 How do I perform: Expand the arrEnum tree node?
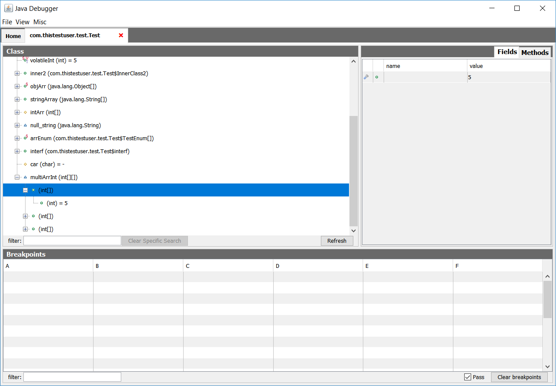point(17,138)
